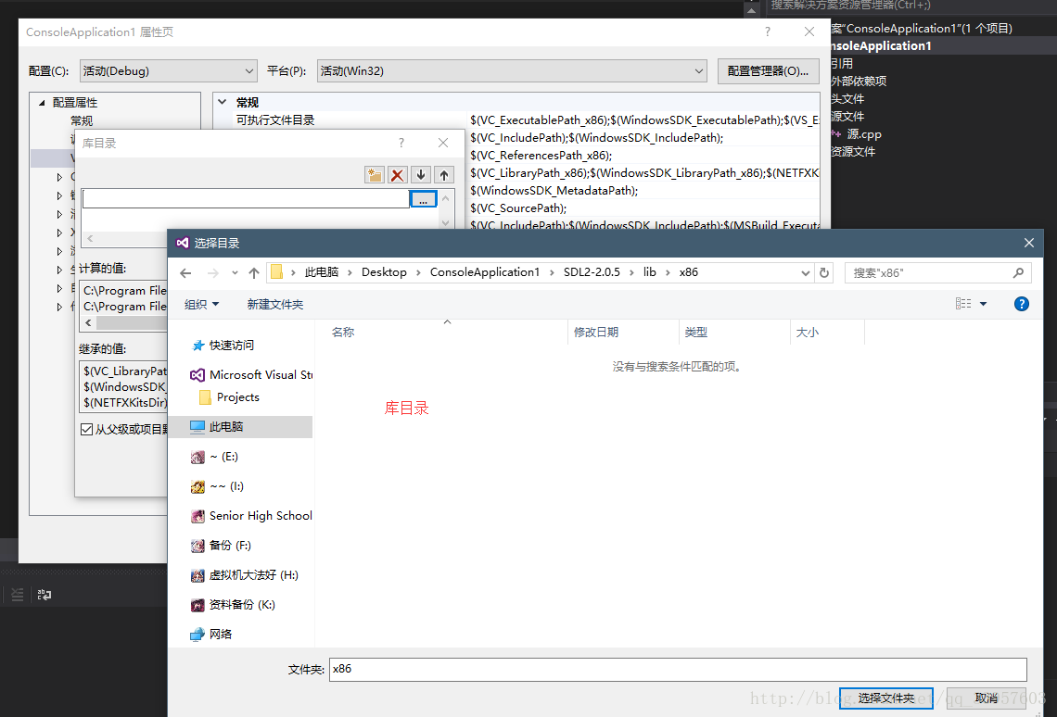Viewport: 1057px width, 717px height.
Task: Click help question mark in 属性页 title bar
Action: click(x=767, y=31)
